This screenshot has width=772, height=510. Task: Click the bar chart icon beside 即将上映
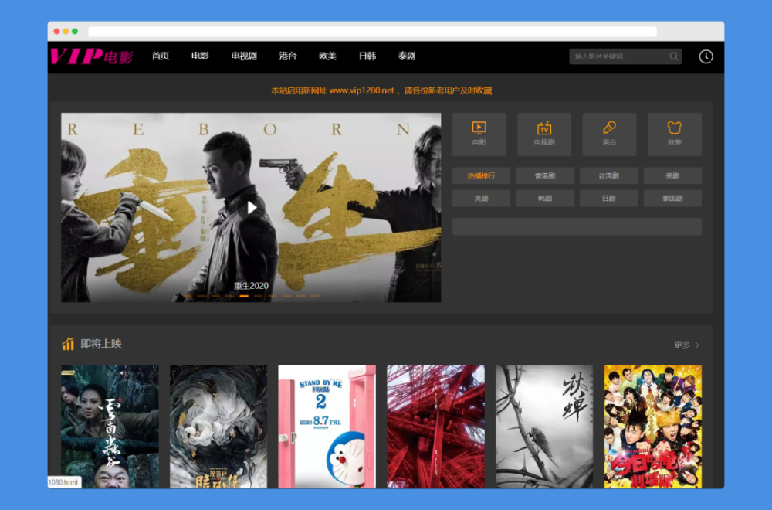(x=68, y=343)
